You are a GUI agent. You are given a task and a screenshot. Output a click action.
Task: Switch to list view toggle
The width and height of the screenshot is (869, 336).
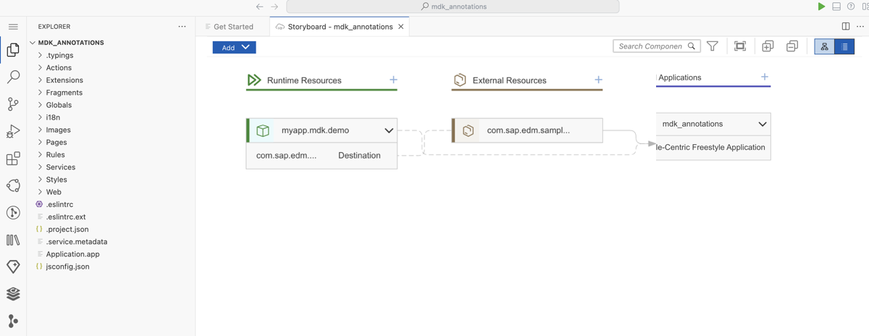click(844, 46)
